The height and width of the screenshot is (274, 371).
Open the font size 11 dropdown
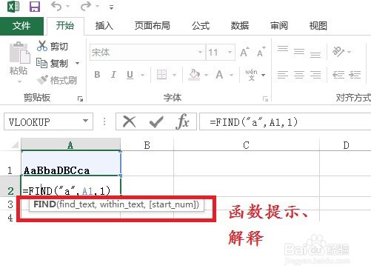tap(230, 52)
